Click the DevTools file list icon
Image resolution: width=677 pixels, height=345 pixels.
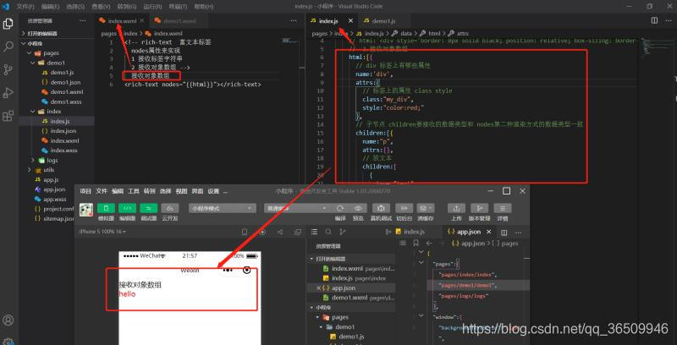pos(314,232)
